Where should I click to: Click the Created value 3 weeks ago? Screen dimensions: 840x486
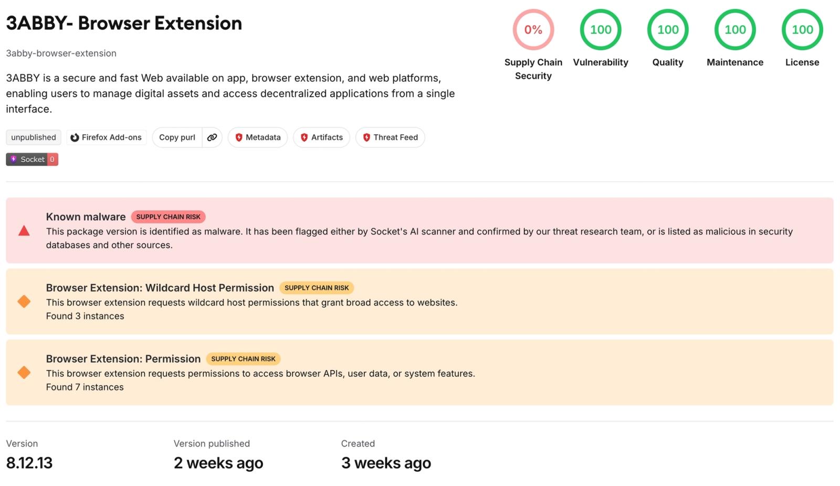tap(386, 463)
